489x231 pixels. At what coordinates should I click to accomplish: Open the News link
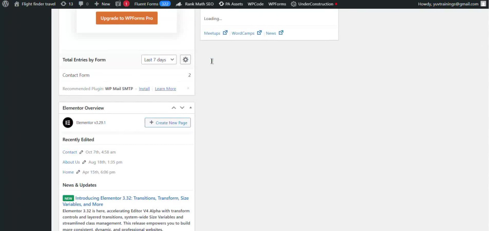coord(271,33)
